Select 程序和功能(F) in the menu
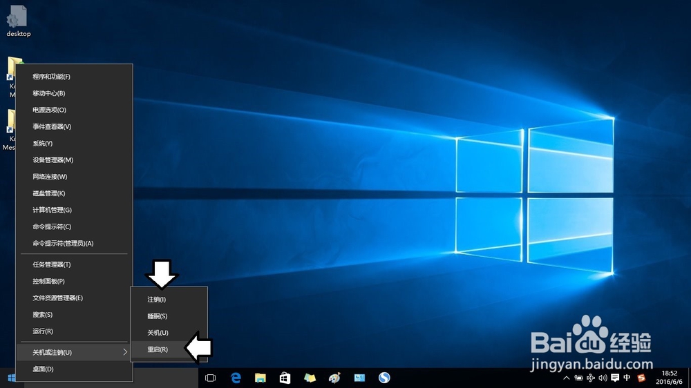The image size is (691, 388). click(x=74, y=77)
